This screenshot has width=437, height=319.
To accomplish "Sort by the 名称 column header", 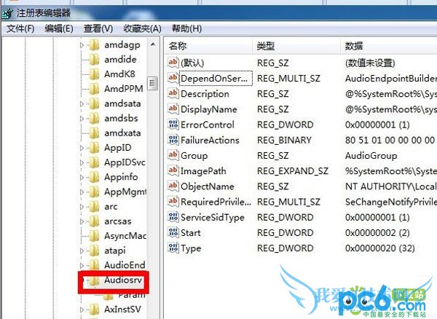I will point(208,46).
